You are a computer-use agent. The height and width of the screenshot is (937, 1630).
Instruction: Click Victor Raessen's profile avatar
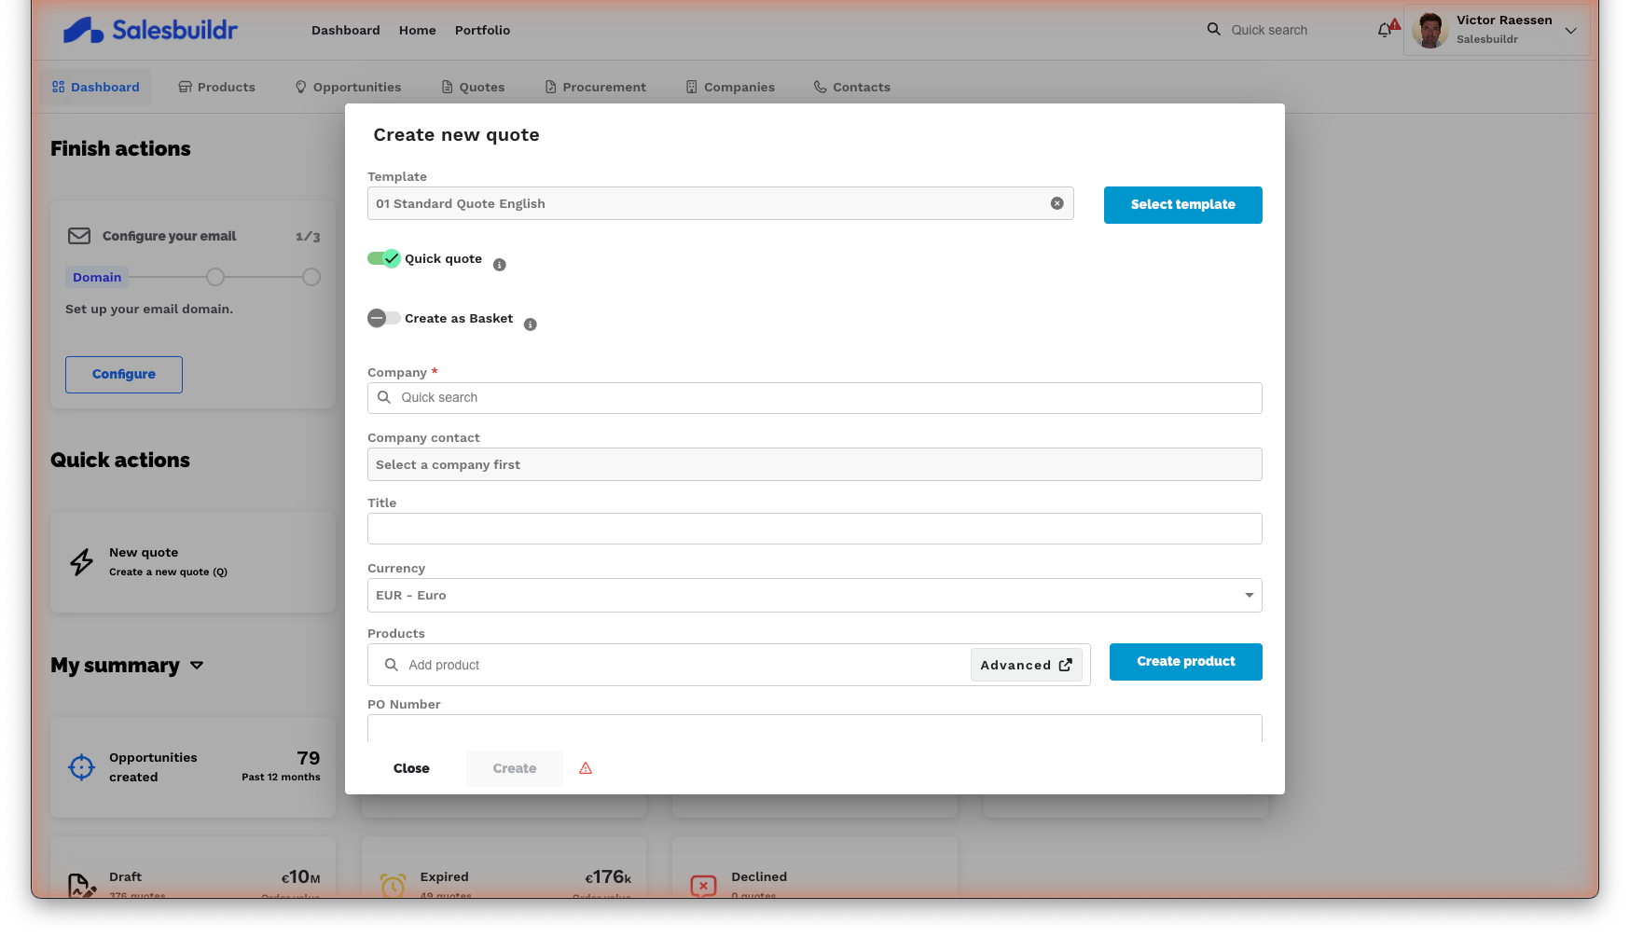coord(1430,30)
